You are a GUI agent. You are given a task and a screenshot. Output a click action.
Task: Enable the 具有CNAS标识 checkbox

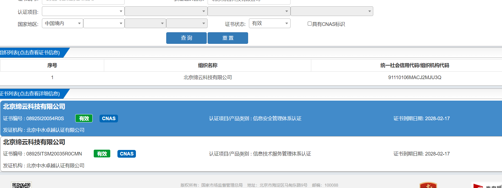coord(310,24)
